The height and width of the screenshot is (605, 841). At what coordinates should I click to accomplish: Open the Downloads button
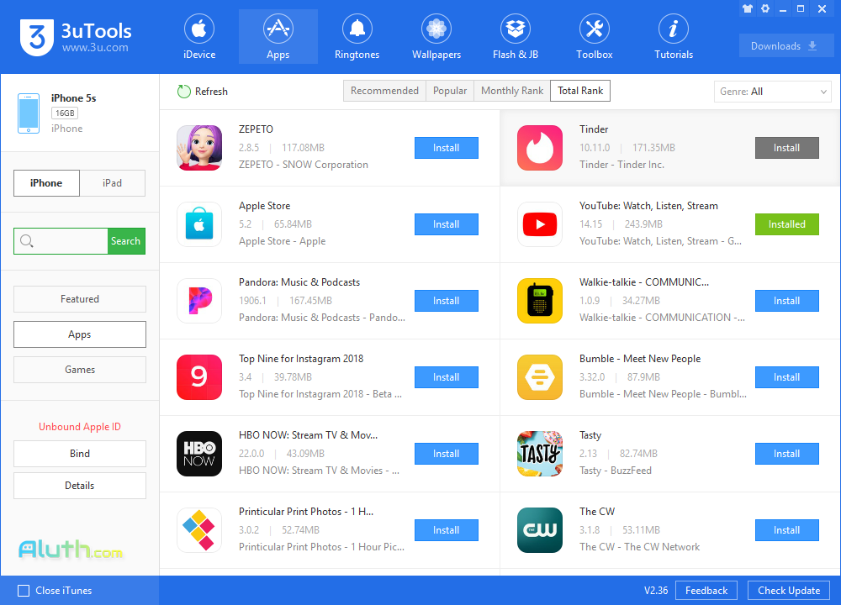pyautogui.click(x=786, y=46)
